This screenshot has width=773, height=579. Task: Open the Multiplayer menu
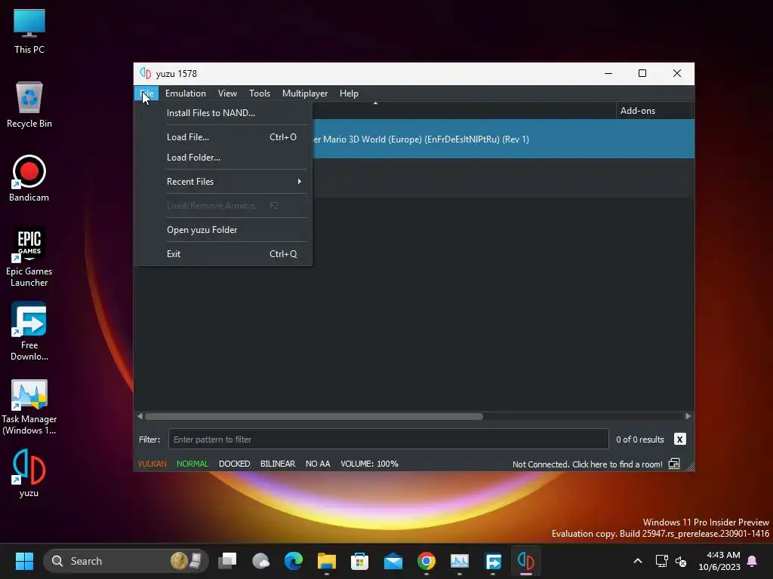[305, 93]
